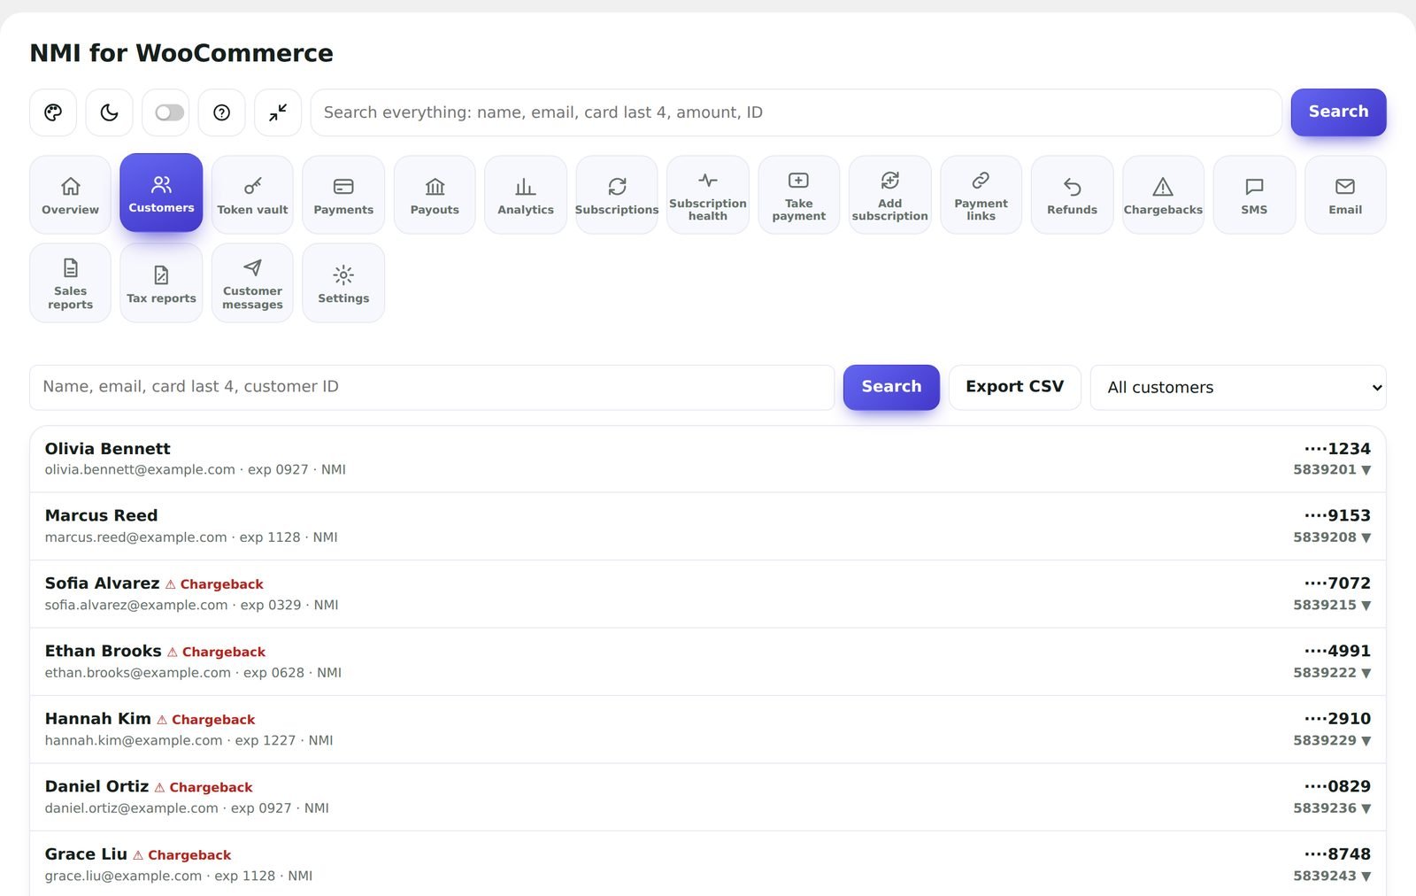The image size is (1416, 896).
Task: Select Marcus Reed customer name
Action: coord(102,516)
